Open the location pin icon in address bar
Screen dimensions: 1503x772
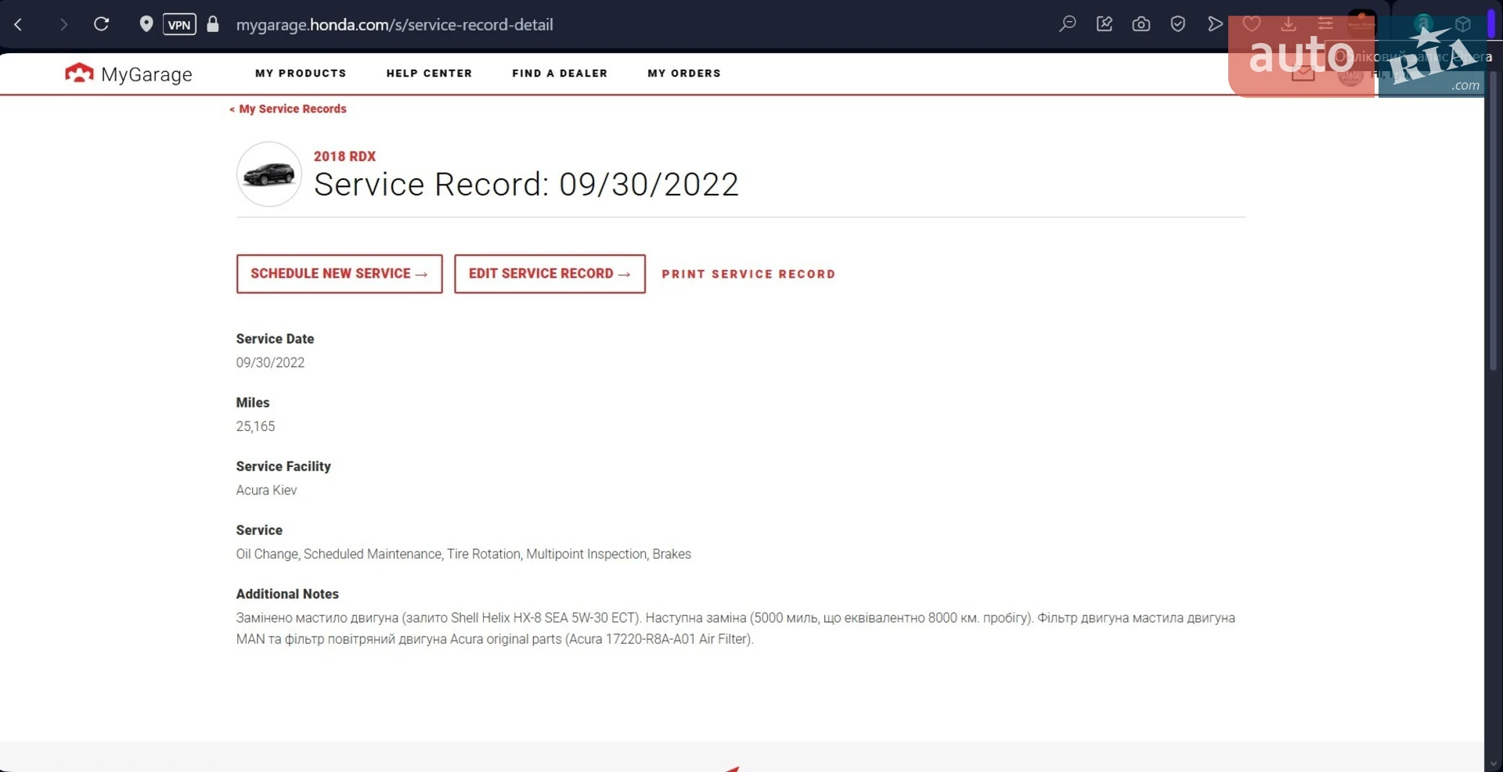tap(146, 24)
